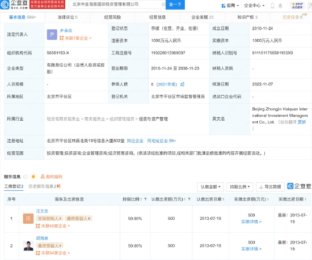Open shareholder 汪文忠 link
The height and width of the screenshot is (260, 312).
tap(42, 211)
